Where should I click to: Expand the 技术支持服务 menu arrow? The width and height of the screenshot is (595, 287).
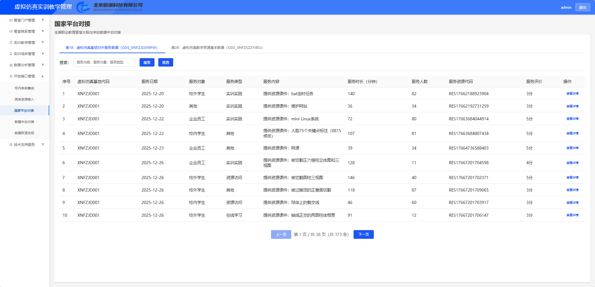click(43, 145)
